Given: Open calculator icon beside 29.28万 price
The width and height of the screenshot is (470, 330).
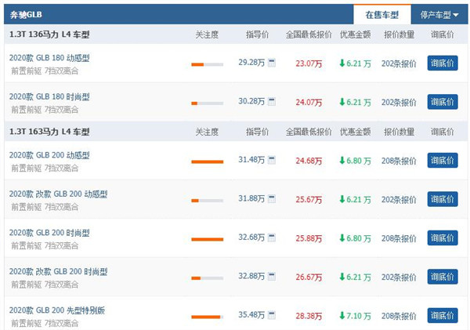Looking at the screenshot, I should [x=272, y=63].
